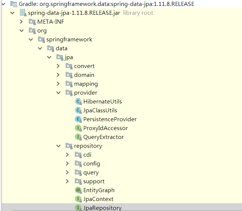This screenshot has height=211, width=242.
Task: Click the Gradle library icon
Action: tap(14, 4)
